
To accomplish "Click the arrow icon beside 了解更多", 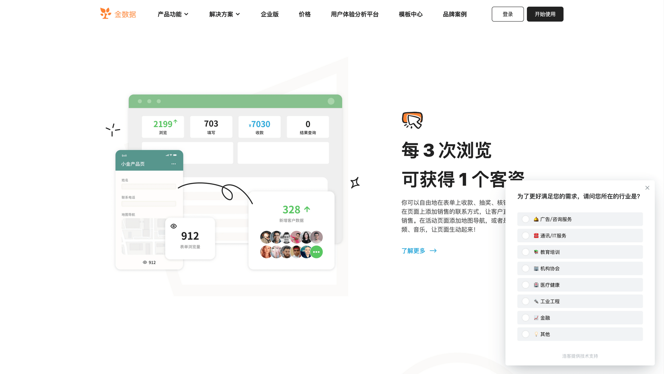I will click(x=433, y=251).
